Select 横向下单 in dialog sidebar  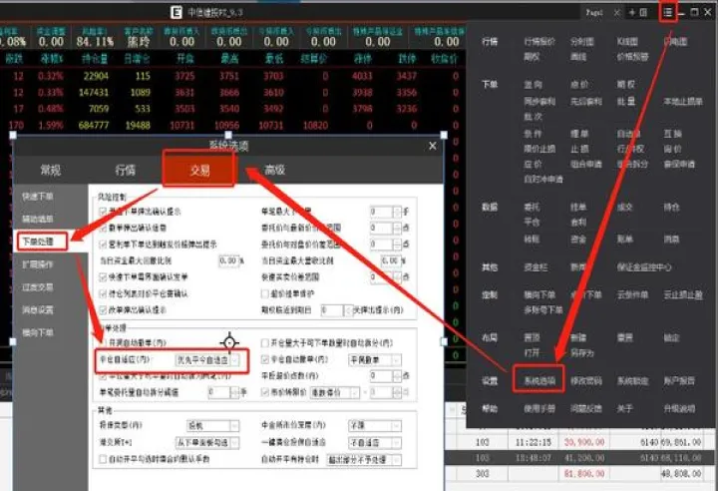[38, 332]
